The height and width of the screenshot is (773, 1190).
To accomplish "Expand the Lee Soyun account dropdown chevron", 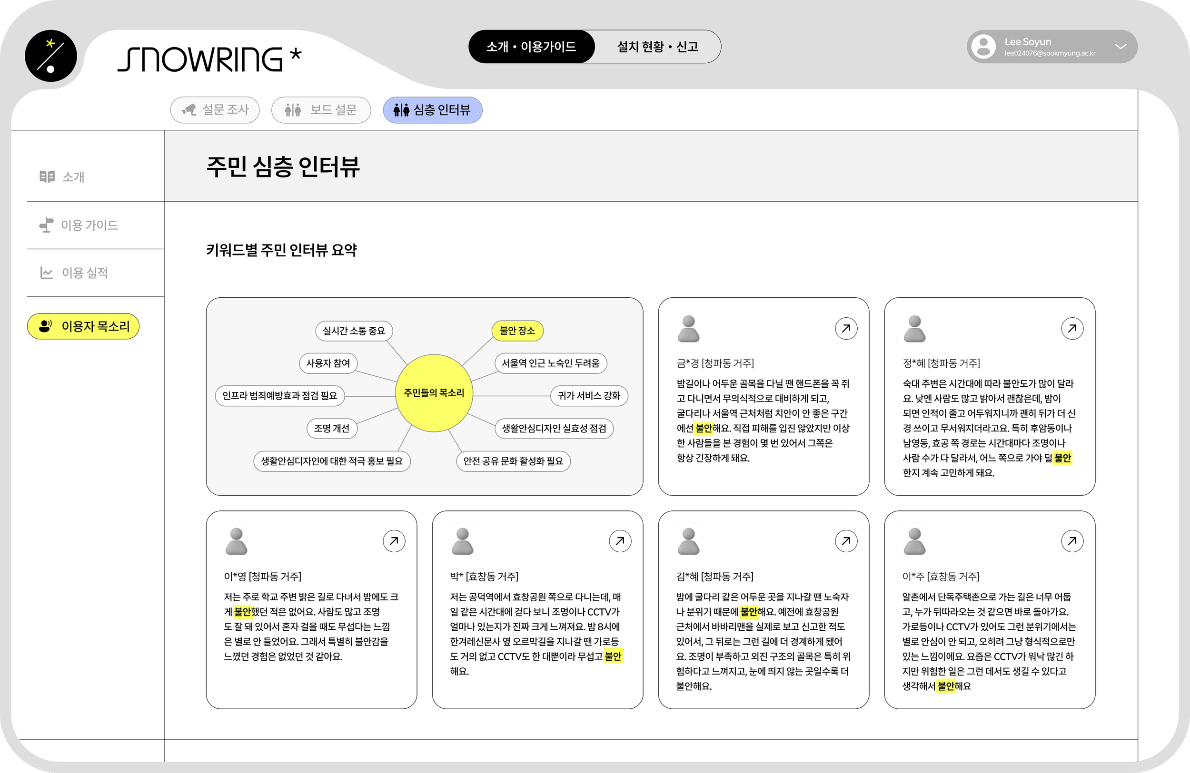I will click(x=1121, y=47).
